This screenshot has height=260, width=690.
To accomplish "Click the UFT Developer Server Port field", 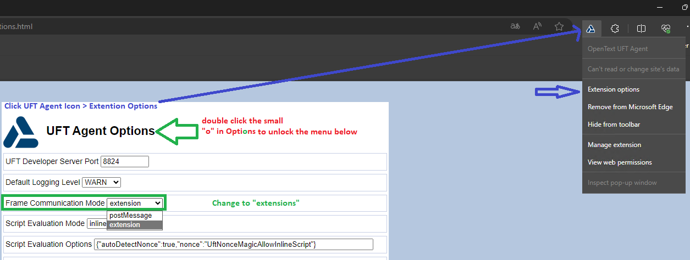I will click(x=125, y=161).
